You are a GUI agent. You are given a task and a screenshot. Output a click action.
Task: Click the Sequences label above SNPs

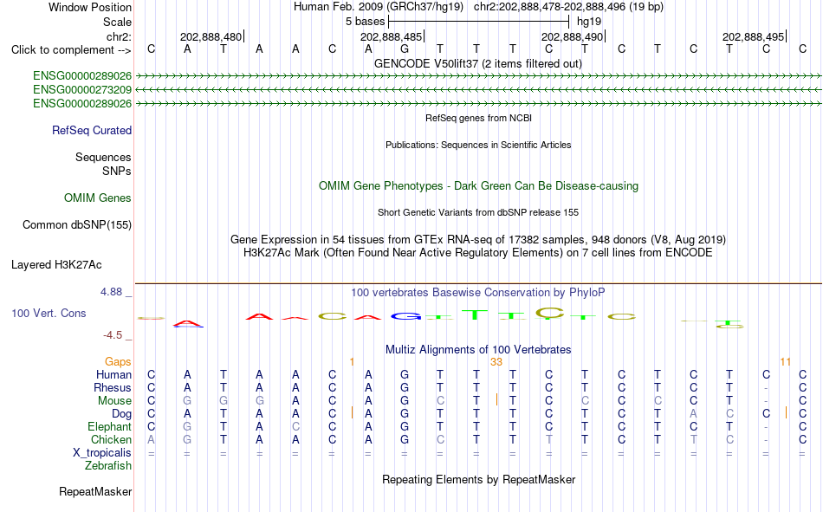[x=103, y=157]
